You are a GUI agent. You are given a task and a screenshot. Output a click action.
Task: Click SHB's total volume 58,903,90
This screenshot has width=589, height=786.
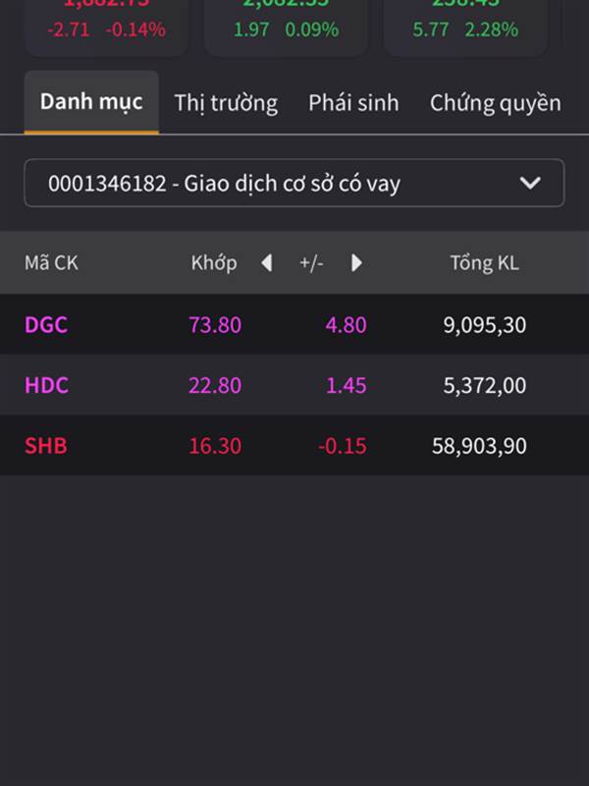[479, 446]
